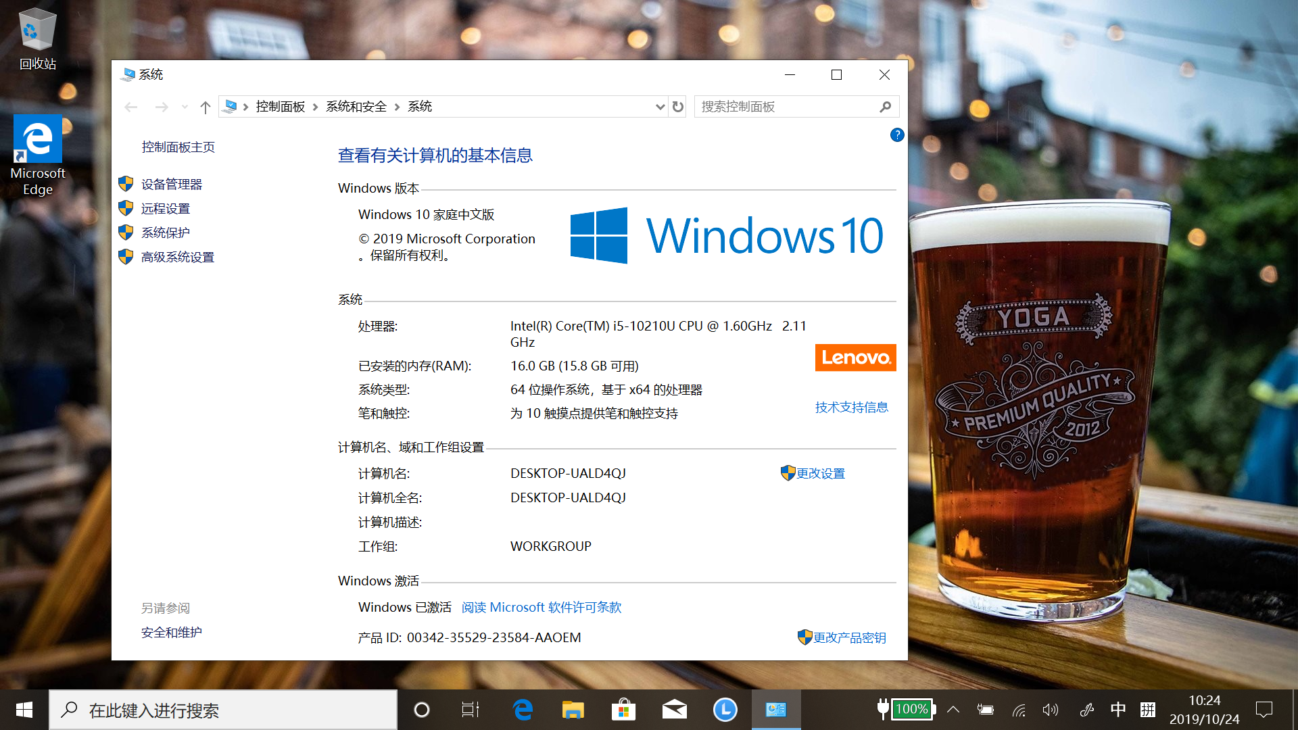1298x730 pixels.
Task: Toggle the 中 IME language indicator
Action: point(1118,710)
